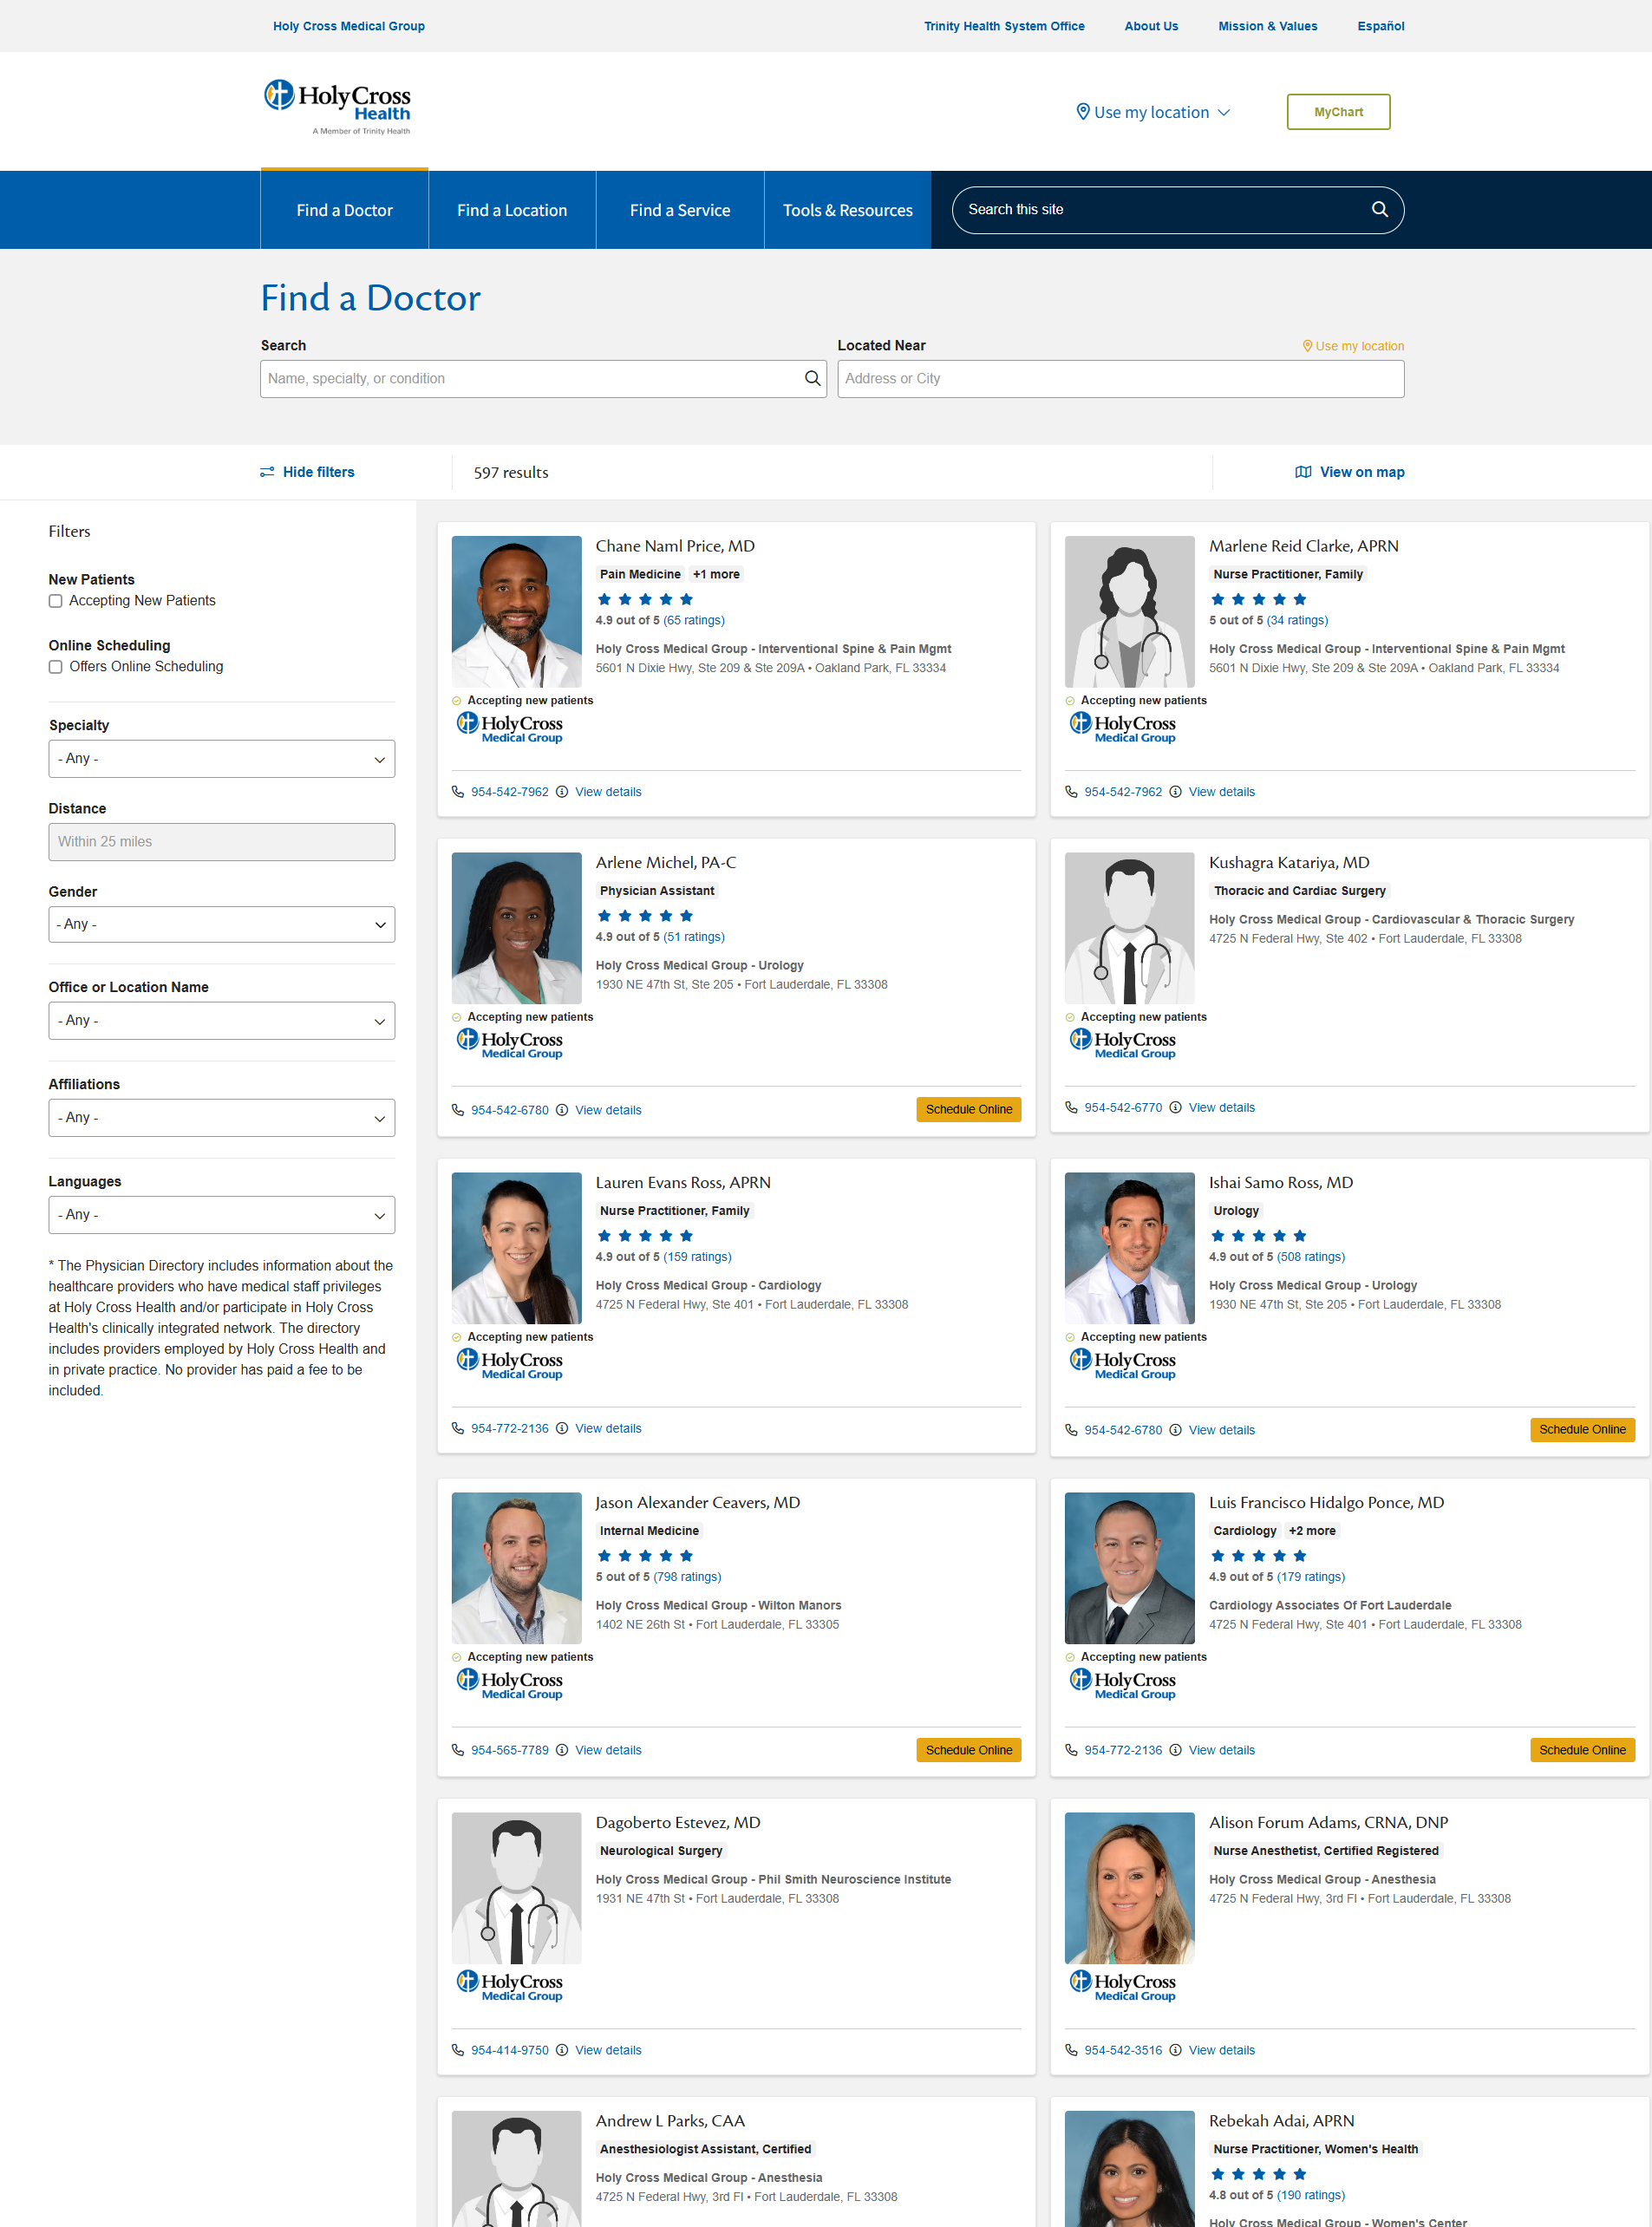Click Hide filters toggle link

pyautogui.click(x=307, y=472)
